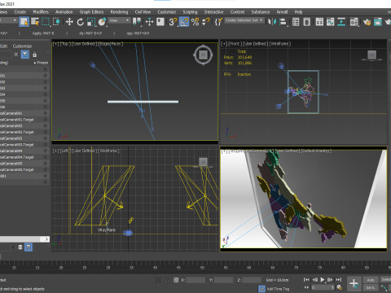The width and height of the screenshot is (391, 293).
Task: Select the PhysicalCamera001 row in explorer
Action: pyautogui.click(x=24, y=113)
